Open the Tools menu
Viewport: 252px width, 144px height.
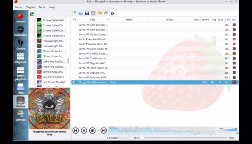(x=42, y=7)
